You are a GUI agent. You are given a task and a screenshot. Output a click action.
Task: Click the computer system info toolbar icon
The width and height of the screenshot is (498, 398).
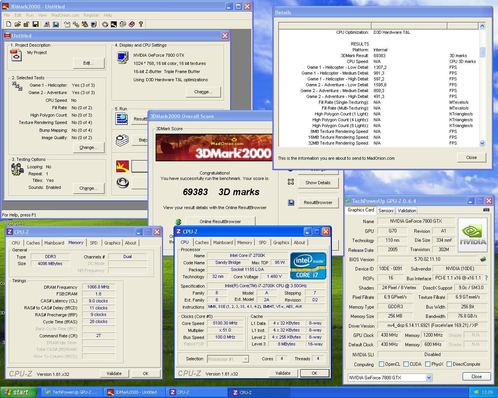point(47,24)
